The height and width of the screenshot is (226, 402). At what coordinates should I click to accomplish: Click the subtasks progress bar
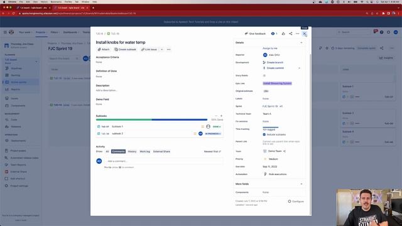(x=151, y=120)
